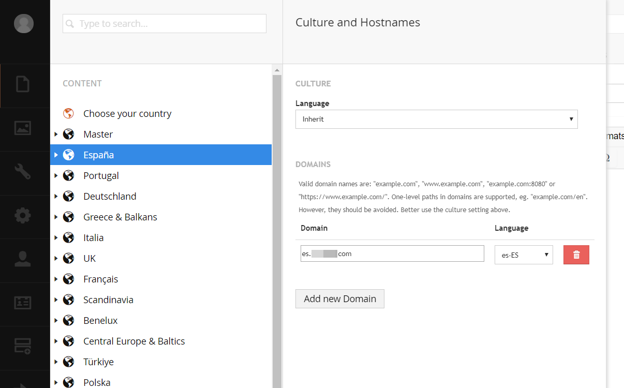Select the Türkiye content node label
Image resolution: width=624 pixels, height=388 pixels.
pyautogui.click(x=98, y=362)
